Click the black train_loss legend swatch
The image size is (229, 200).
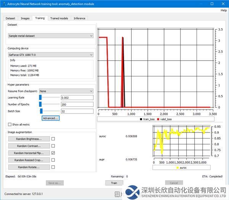[x=141, y=119]
